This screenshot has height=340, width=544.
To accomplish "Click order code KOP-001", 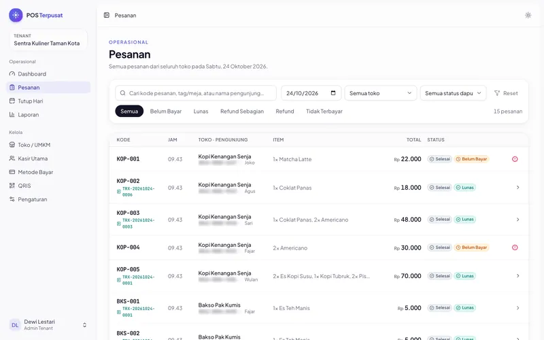I will click(x=128, y=159).
